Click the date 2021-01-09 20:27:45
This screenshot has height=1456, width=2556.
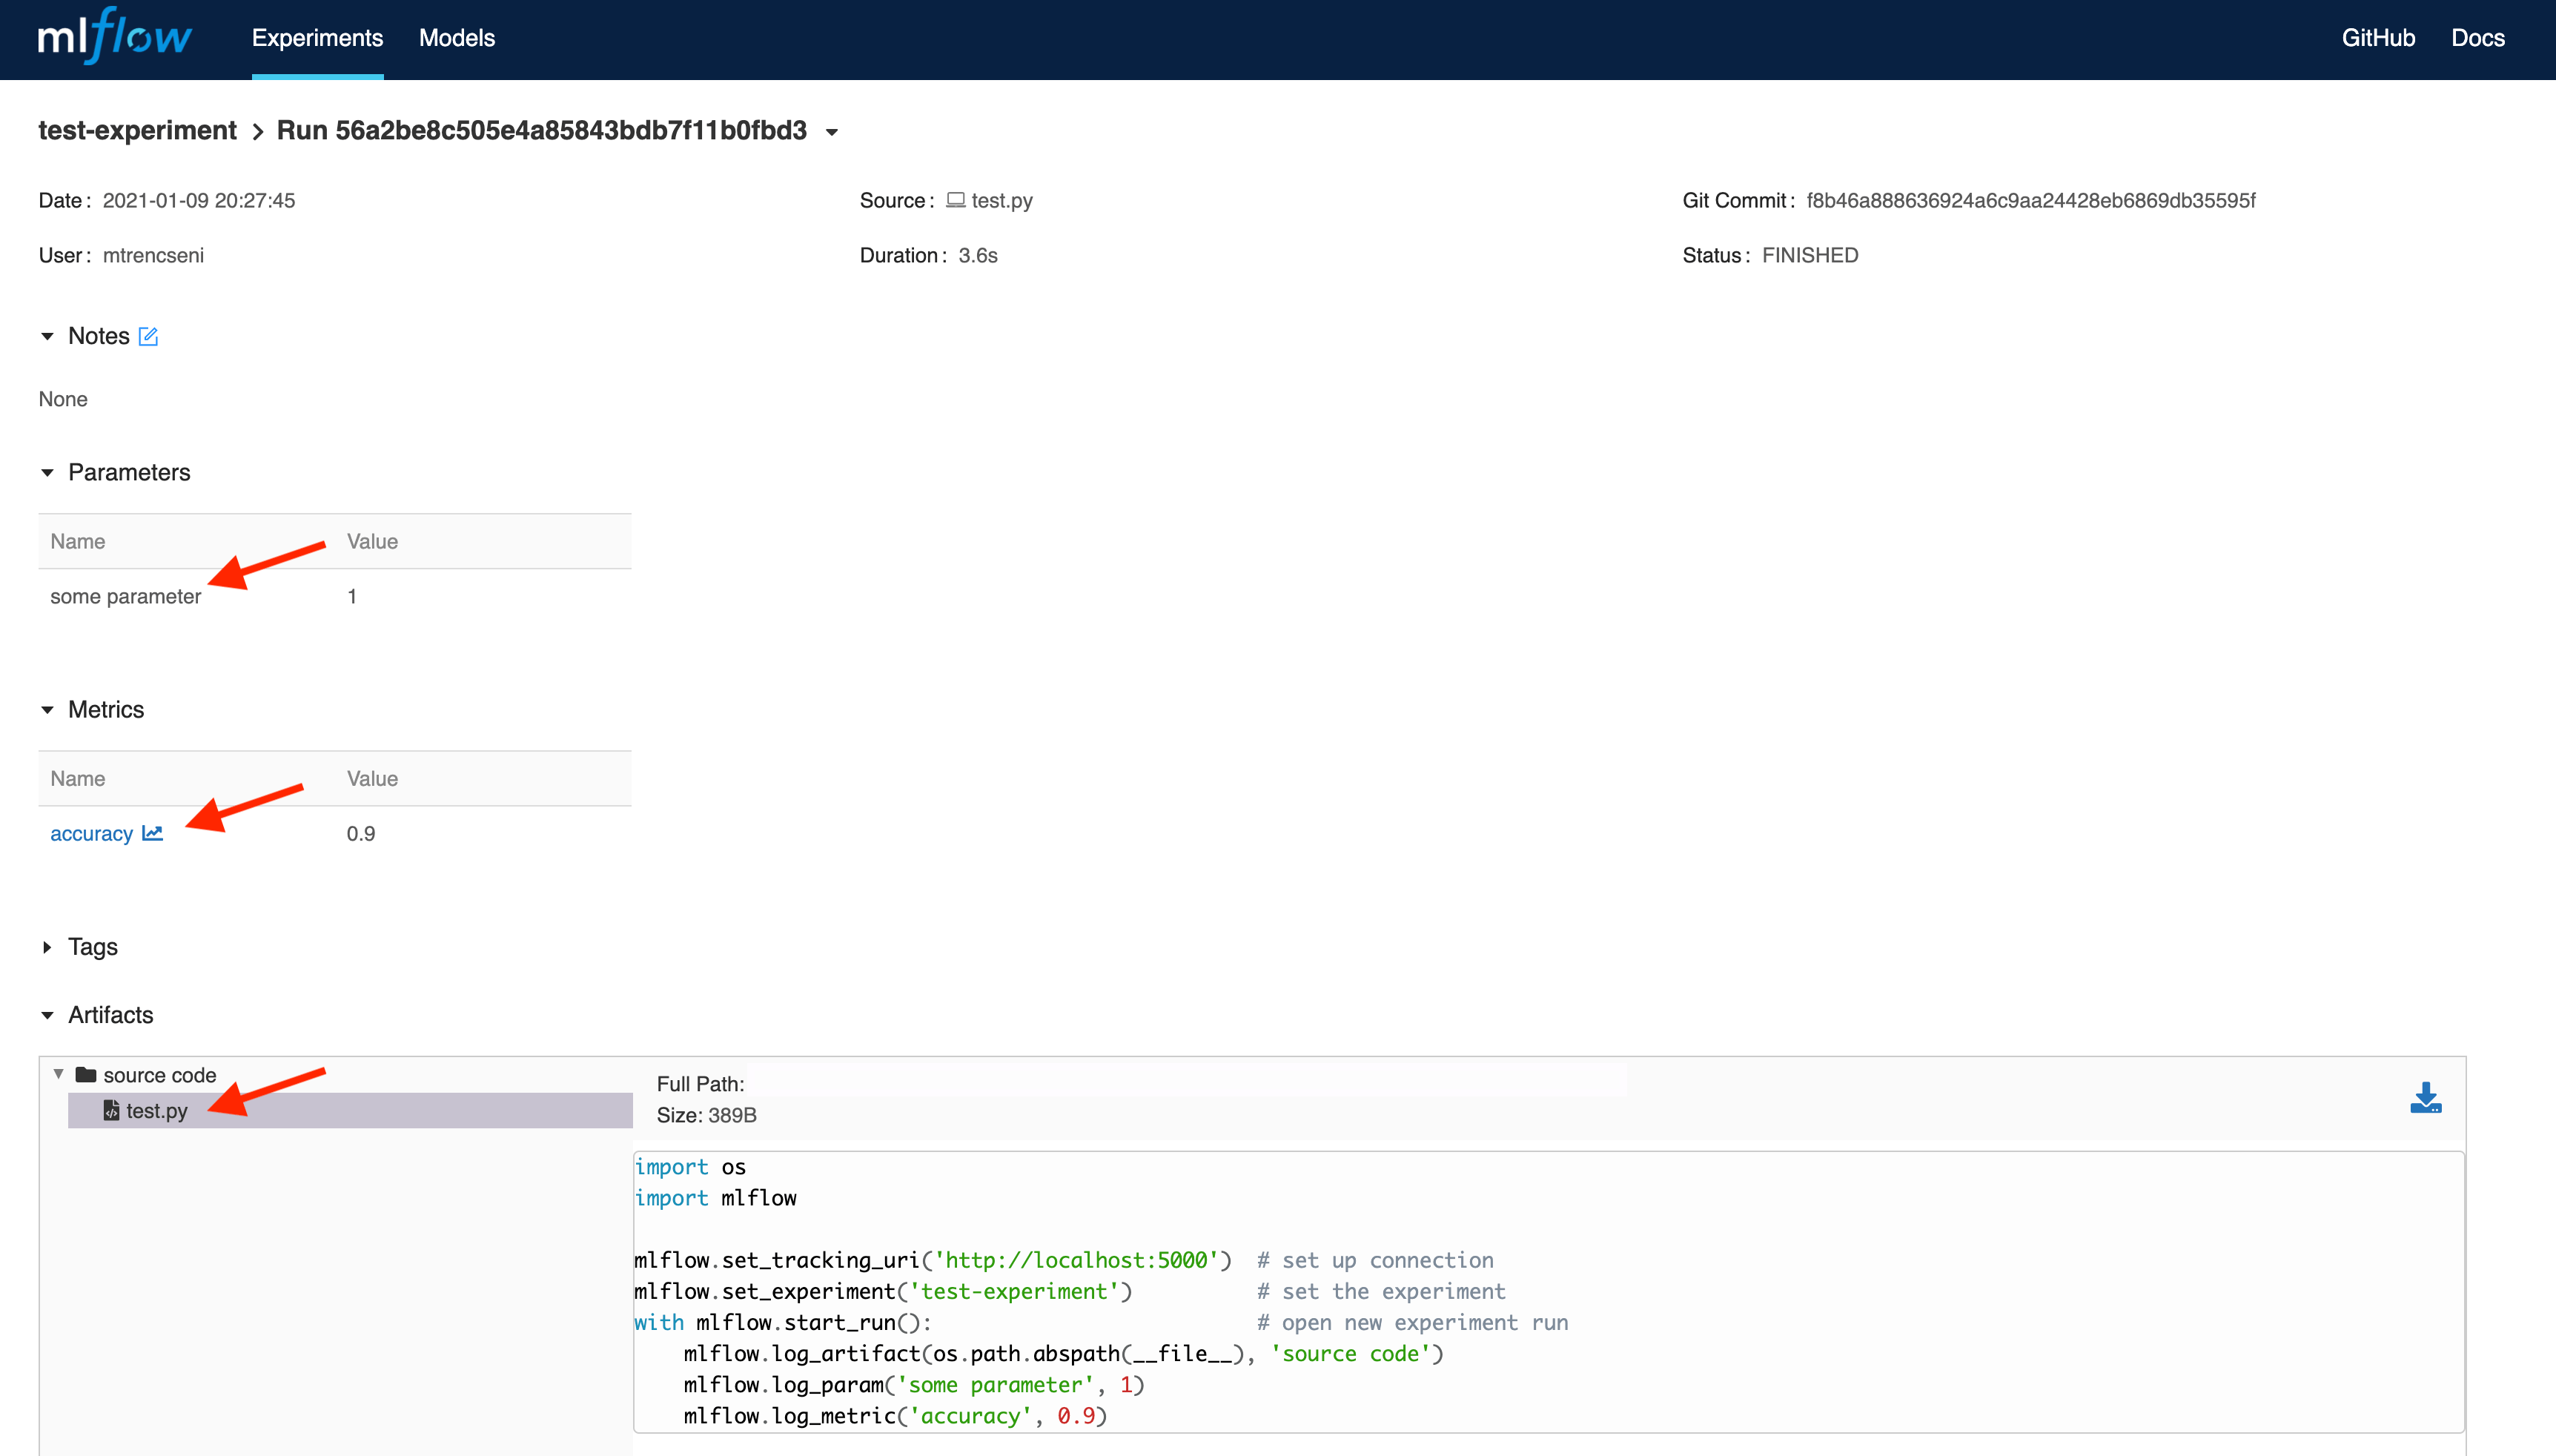coord(199,200)
